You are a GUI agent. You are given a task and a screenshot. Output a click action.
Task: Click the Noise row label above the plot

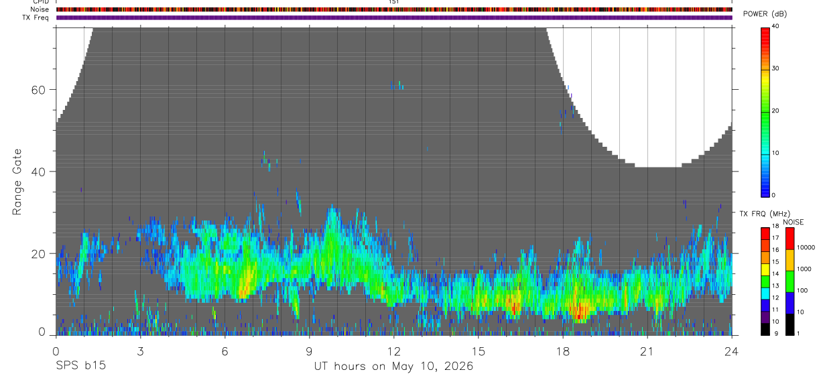(40, 9)
